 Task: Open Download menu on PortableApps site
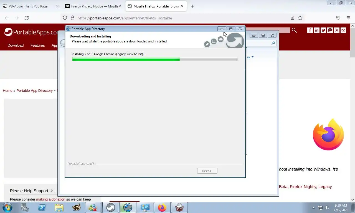16,45
